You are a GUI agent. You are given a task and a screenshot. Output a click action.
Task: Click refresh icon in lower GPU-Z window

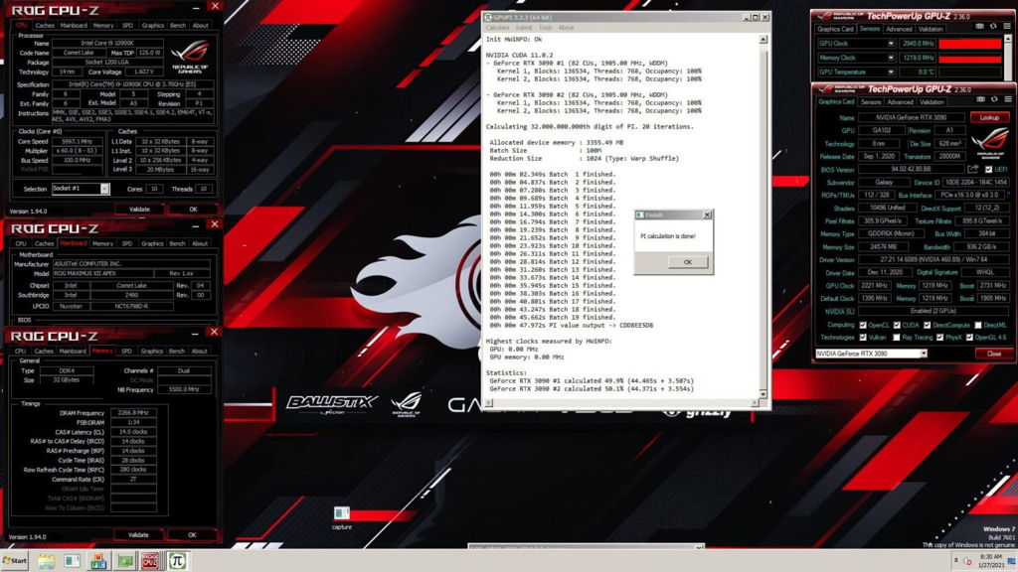click(994, 99)
